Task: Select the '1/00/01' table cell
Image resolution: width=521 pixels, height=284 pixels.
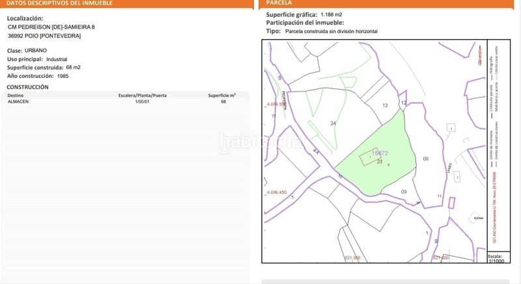Action: (142, 101)
